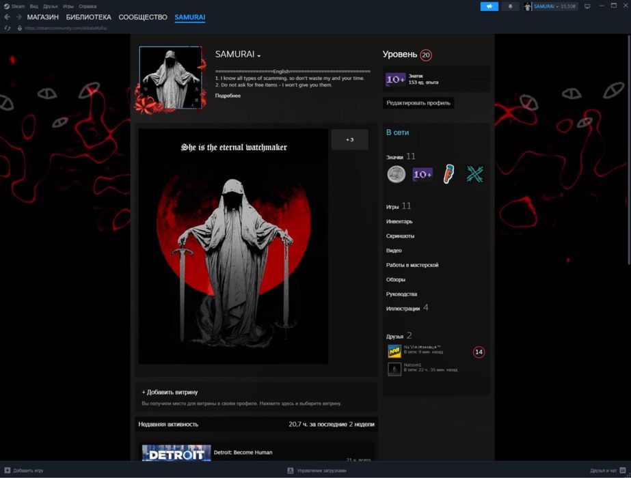Go back with the left arrow
The height and width of the screenshot is (478, 631).
(7, 17)
